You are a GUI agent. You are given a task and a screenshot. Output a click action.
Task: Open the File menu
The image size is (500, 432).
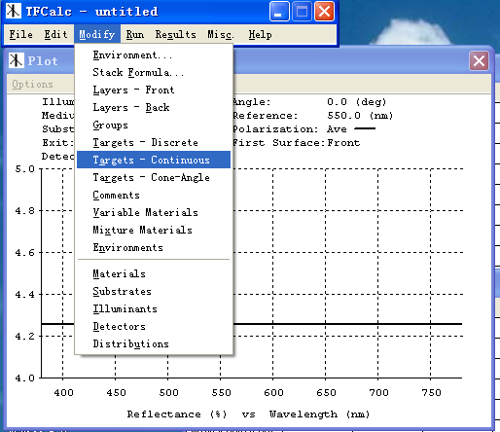[x=20, y=34]
